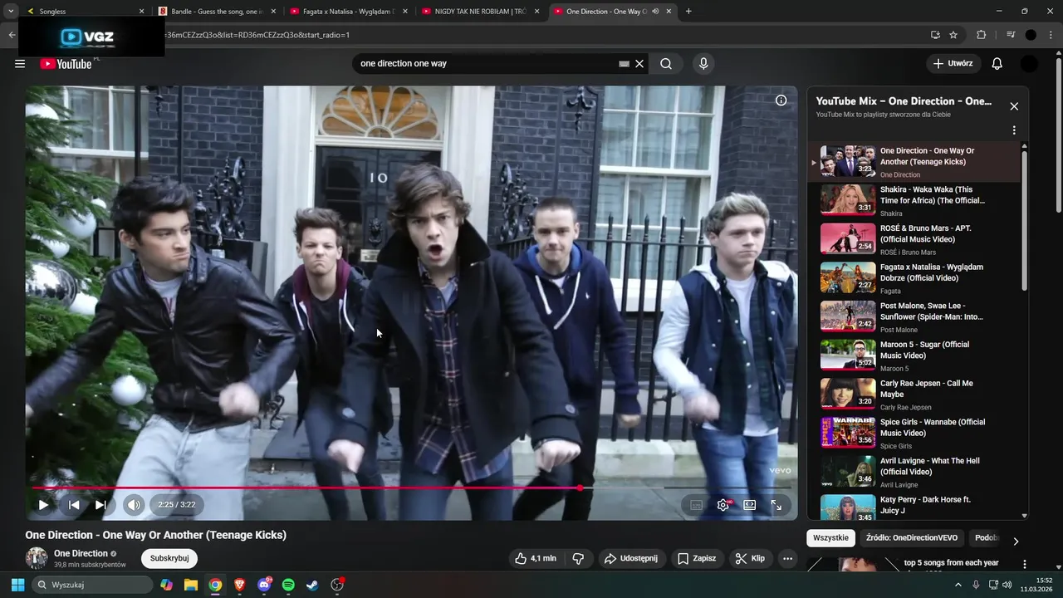1063x598 pixels.
Task: Open player settings gear
Action: coord(723,504)
